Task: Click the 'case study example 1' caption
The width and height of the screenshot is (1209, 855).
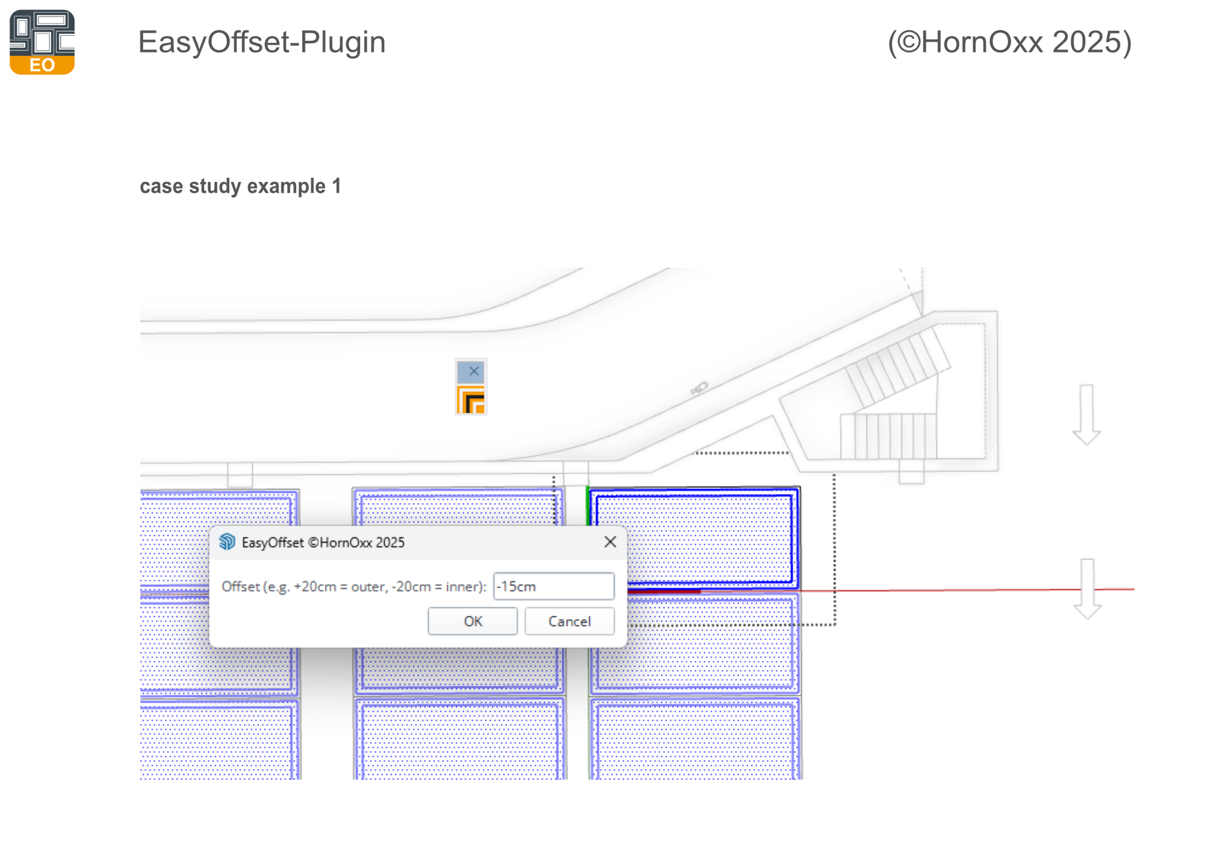Action: [x=240, y=186]
